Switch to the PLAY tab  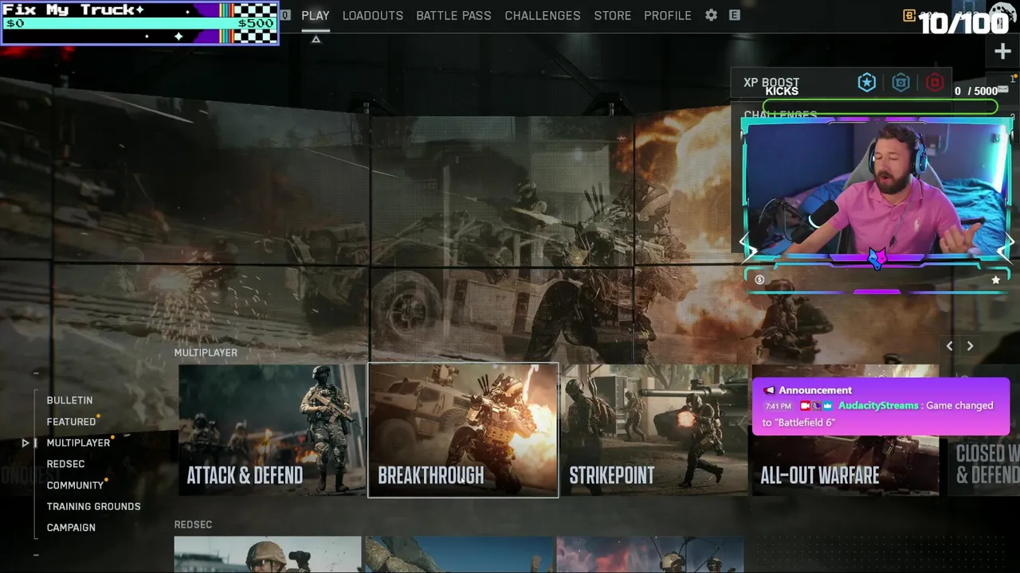pyautogui.click(x=316, y=15)
